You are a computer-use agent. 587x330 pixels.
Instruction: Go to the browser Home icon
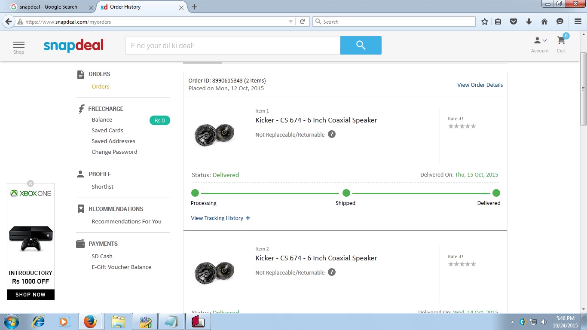pyautogui.click(x=544, y=21)
